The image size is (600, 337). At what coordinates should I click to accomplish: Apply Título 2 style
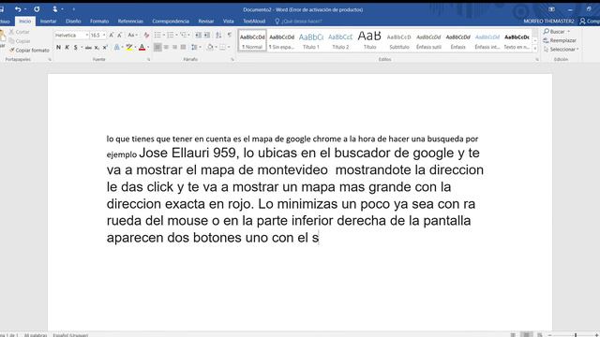click(340, 40)
